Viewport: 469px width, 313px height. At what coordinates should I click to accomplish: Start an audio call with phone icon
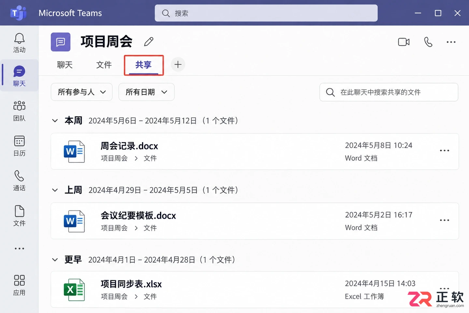coord(428,42)
